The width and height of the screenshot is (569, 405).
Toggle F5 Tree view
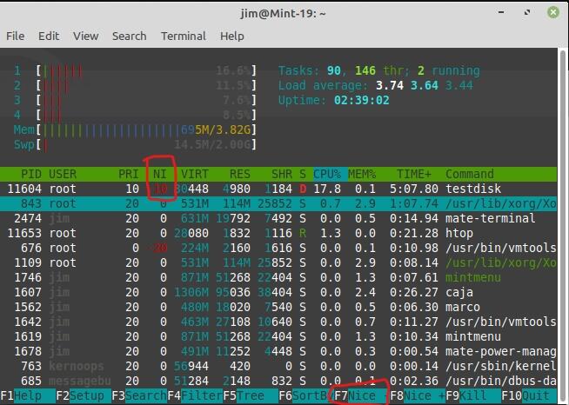pos(251,395)
